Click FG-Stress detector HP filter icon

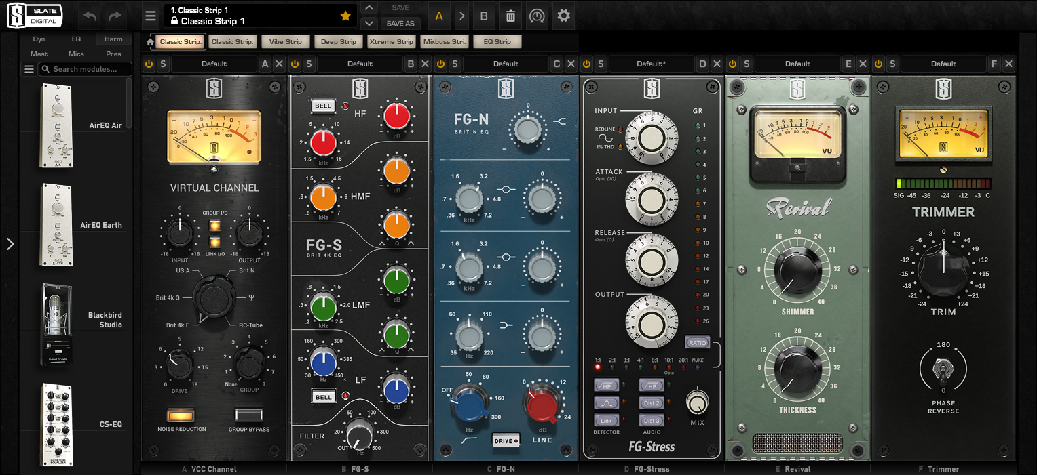coord(606,385)
